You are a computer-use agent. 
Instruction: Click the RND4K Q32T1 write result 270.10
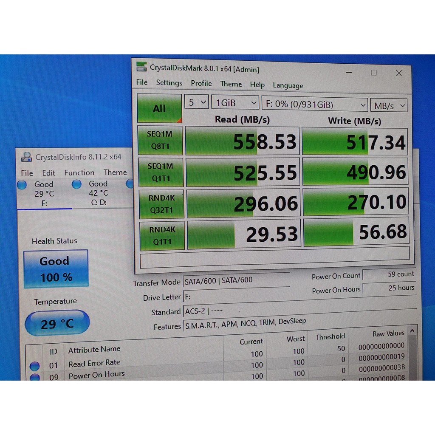pyautogui.click(x=356, y=202)
